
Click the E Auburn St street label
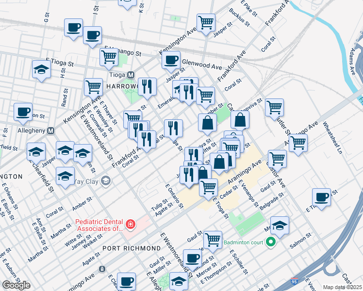tap(12, 271)
